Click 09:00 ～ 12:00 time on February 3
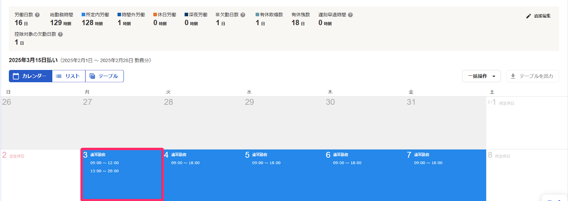 pyautogui.click(x=104, y=163)
